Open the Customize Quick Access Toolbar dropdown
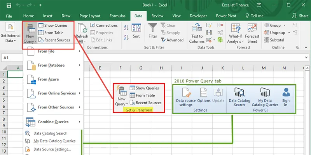 point(40,5)
